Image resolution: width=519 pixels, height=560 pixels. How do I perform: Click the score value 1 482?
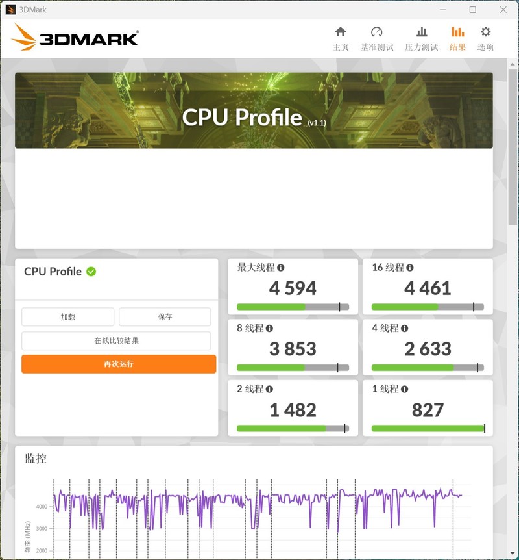[x=293, y=410]
